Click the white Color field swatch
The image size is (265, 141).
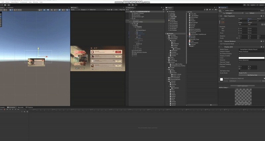tap(251, 58)
